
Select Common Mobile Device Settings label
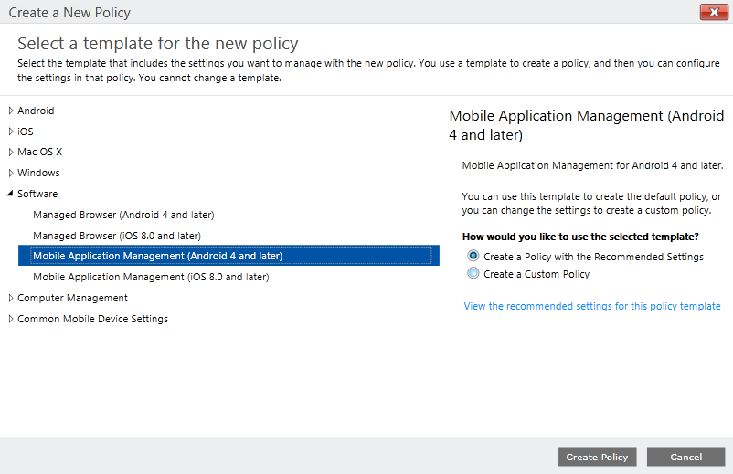92,319
